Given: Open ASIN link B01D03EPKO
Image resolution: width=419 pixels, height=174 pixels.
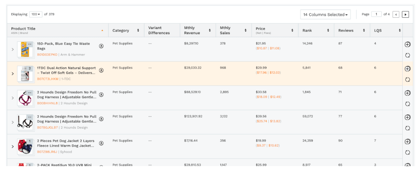Looking at the screenshot, I should [x=47, y=54].
